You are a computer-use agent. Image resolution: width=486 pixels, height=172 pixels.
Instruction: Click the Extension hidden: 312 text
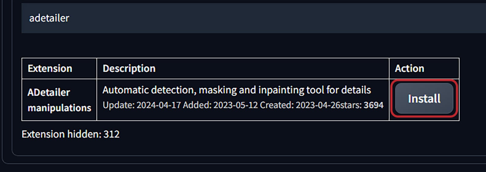70,134
